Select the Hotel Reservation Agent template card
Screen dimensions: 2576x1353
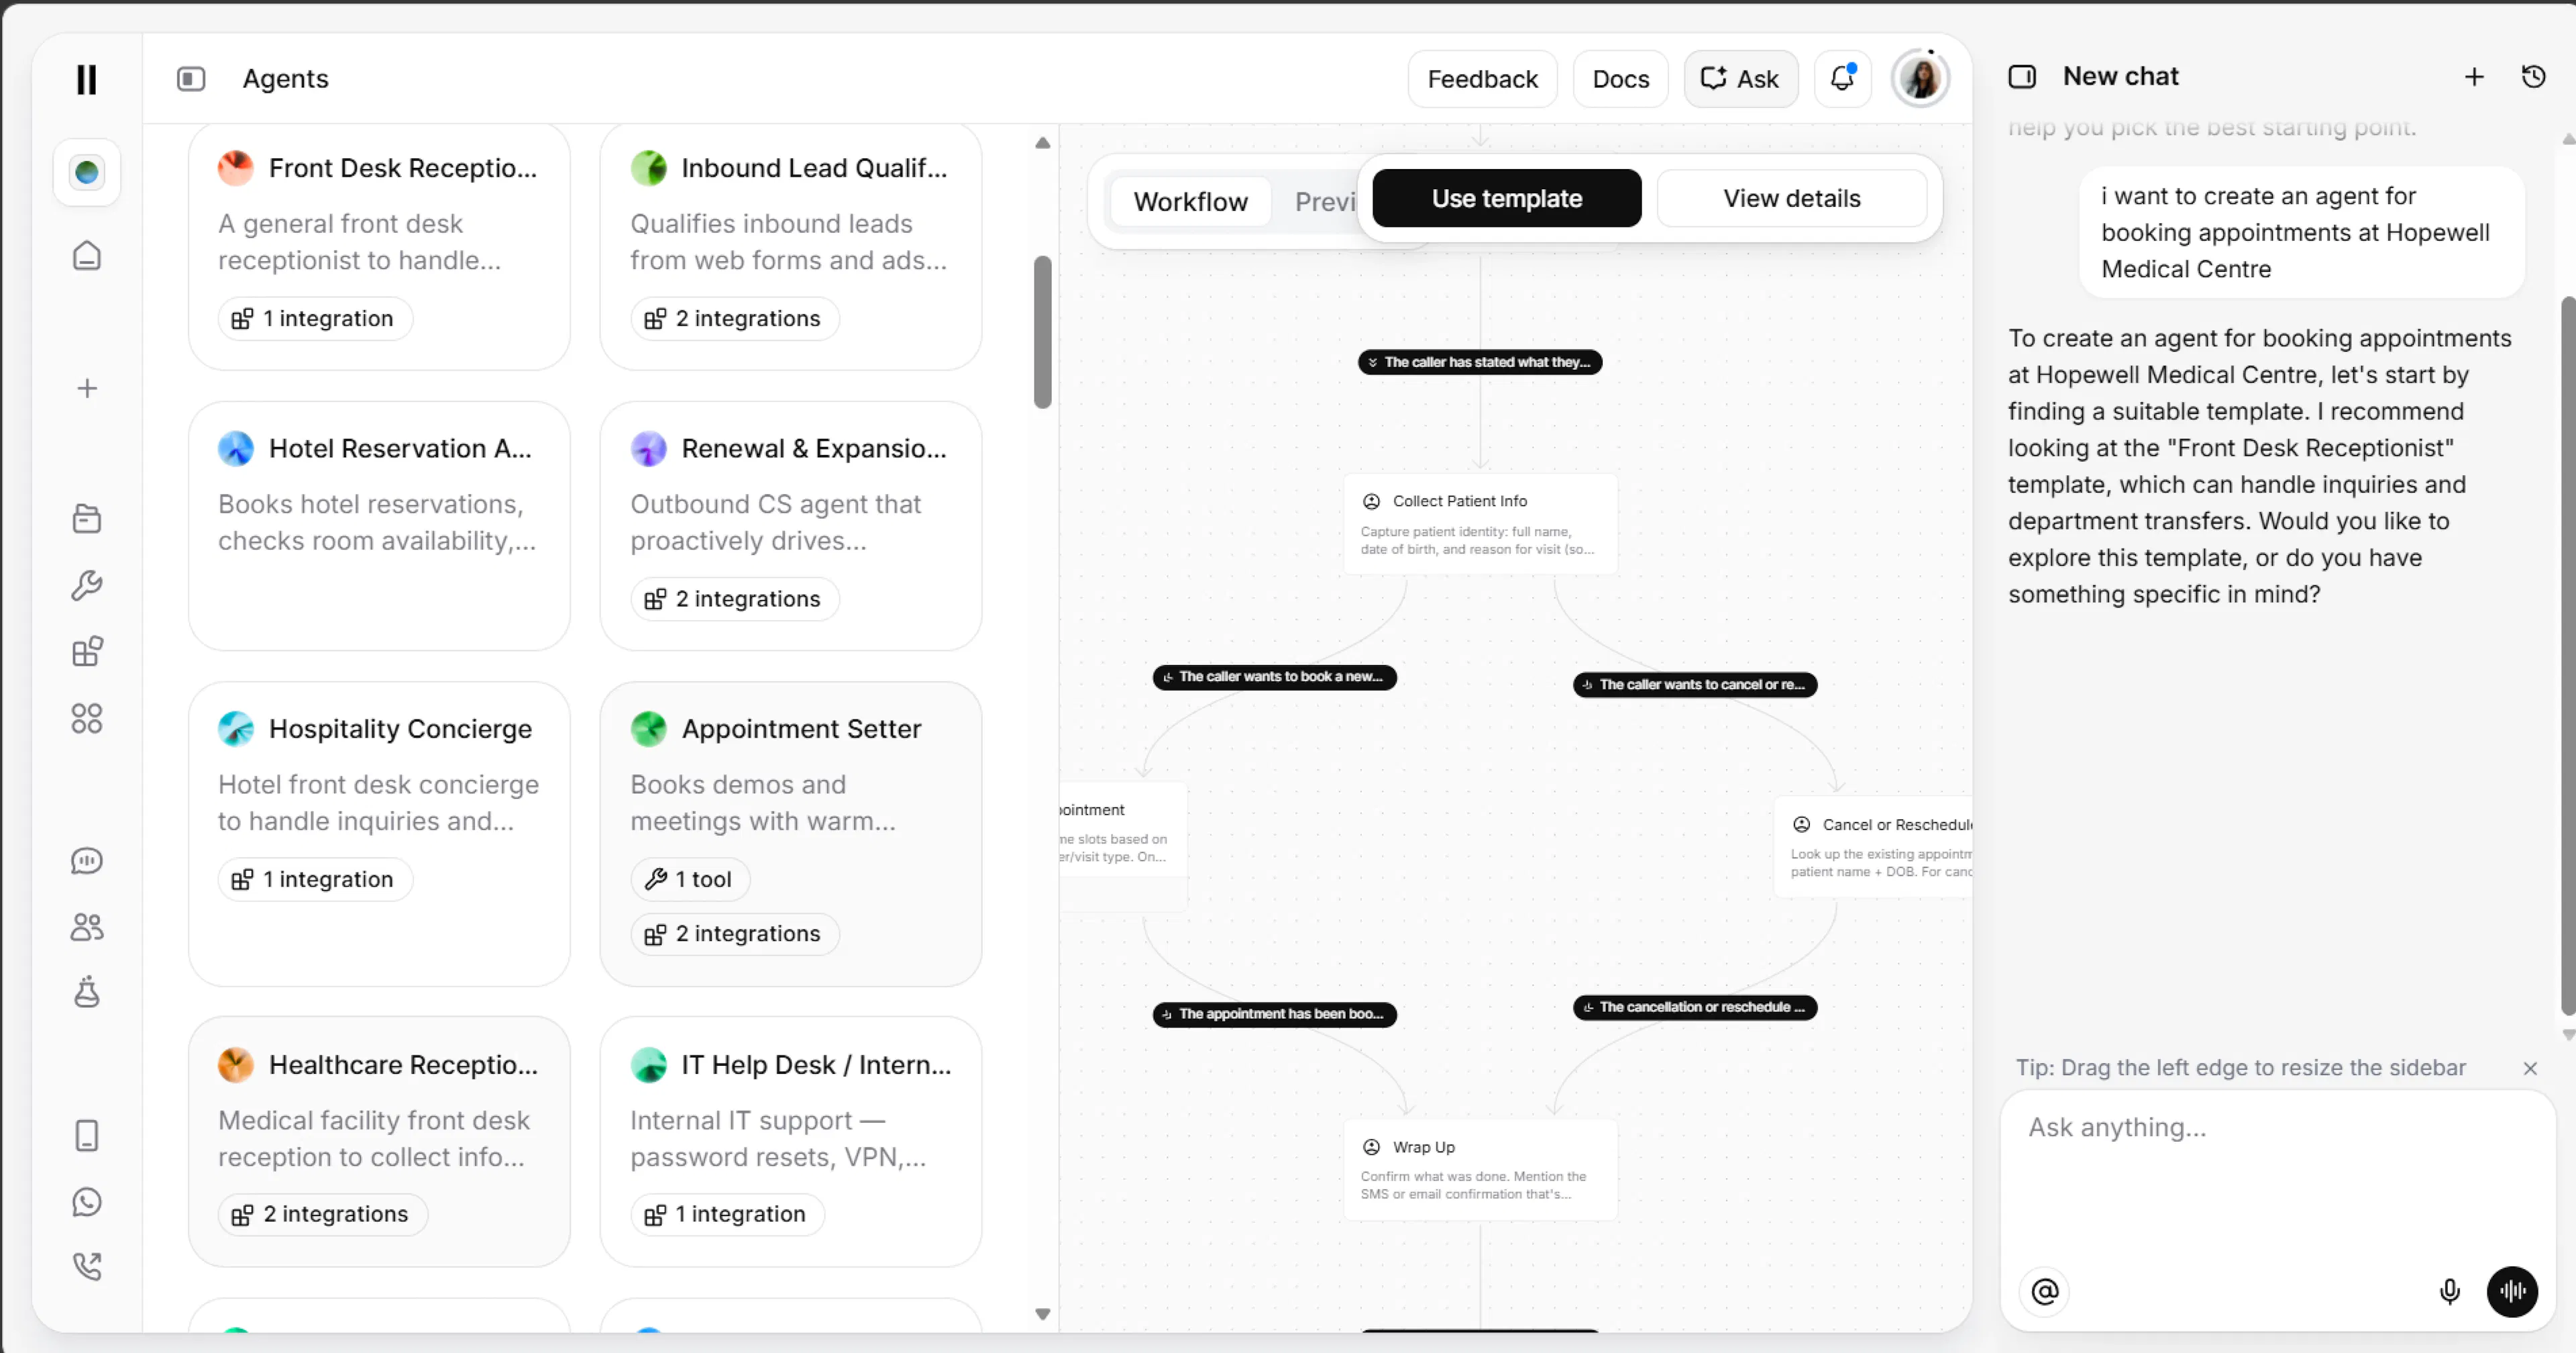point(379,526)
